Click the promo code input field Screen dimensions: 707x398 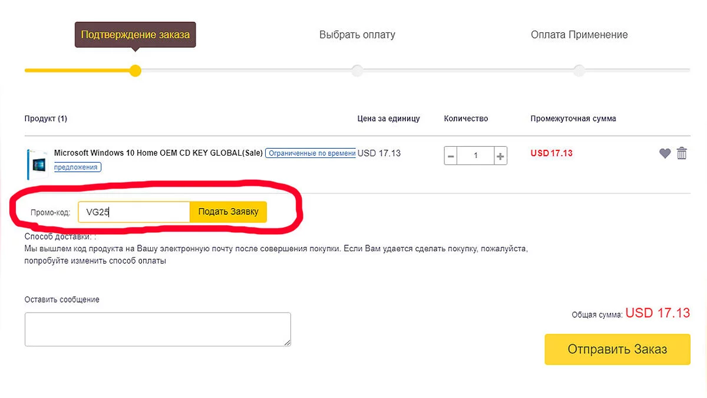(134, 212)
